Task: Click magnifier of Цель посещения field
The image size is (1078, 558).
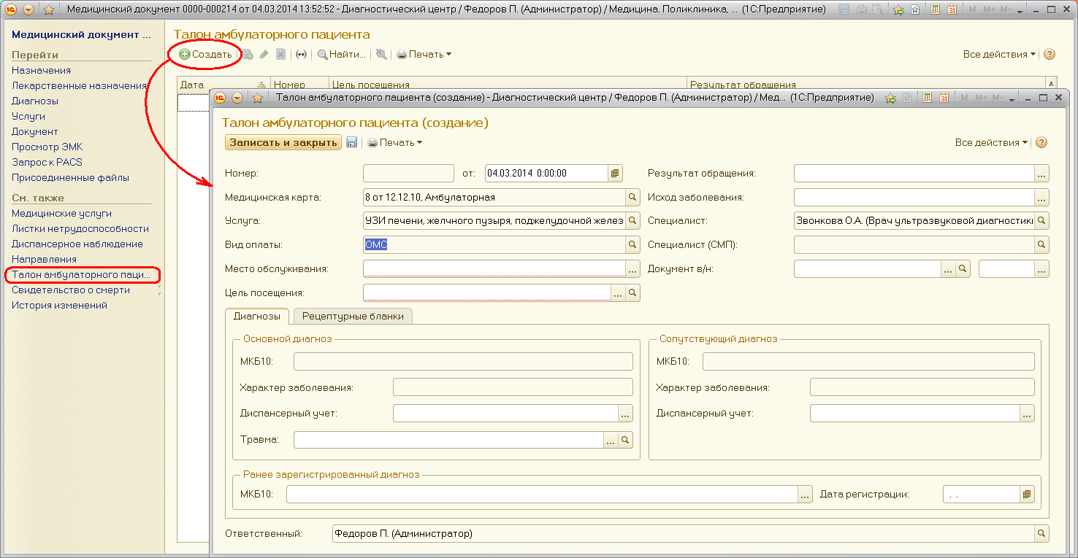Action: (632, 292)
